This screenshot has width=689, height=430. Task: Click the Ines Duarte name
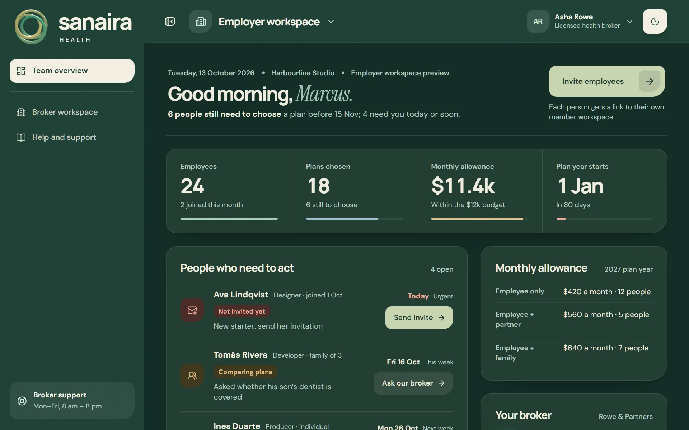(237, 426)
